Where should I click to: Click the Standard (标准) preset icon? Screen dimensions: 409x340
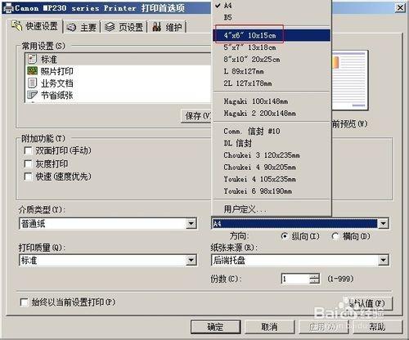(x=32, y=59)
